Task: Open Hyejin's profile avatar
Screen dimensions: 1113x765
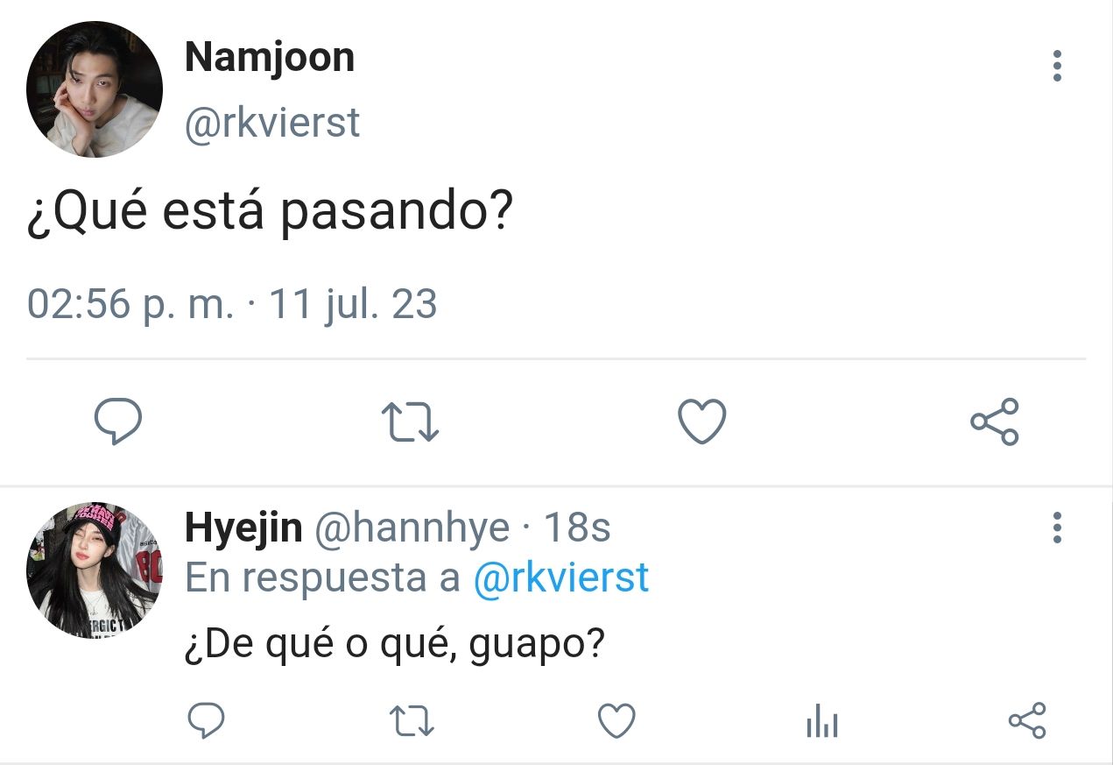Action: [x=95, y=570]
